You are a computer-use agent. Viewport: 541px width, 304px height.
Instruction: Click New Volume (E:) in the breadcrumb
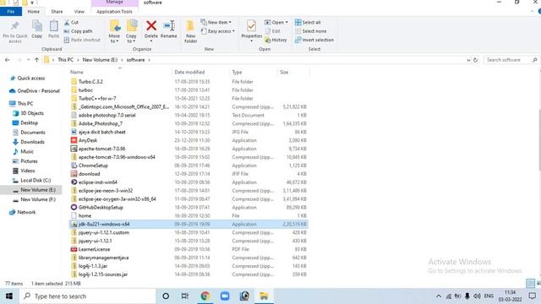(100, 60)
